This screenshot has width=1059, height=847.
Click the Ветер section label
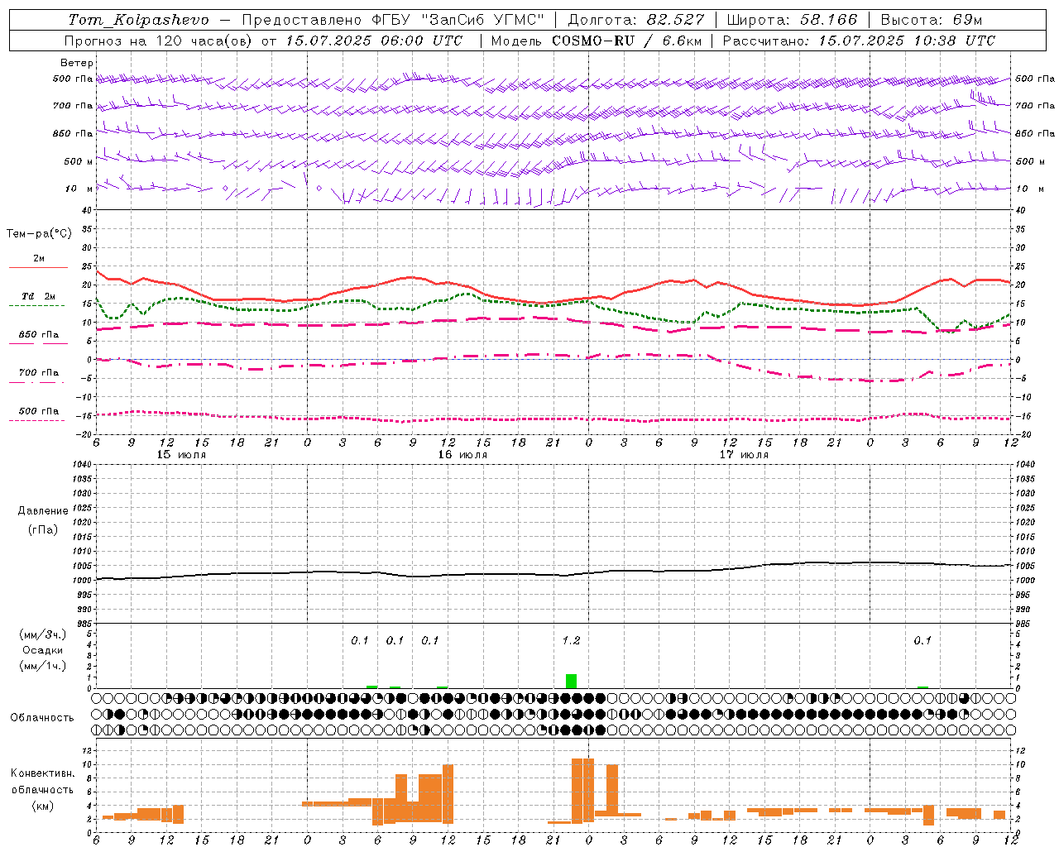[77, 63]
